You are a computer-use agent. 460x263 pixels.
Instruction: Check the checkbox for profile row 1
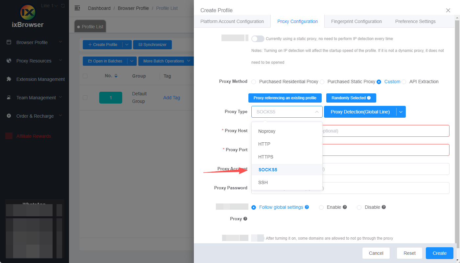pos(85,98)
